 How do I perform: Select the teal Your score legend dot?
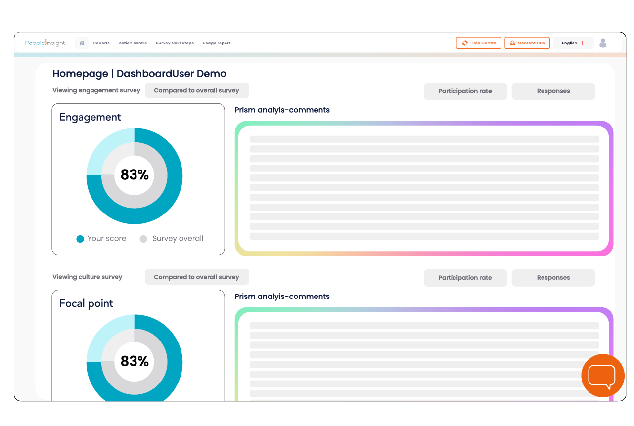(x=80, y=239)
